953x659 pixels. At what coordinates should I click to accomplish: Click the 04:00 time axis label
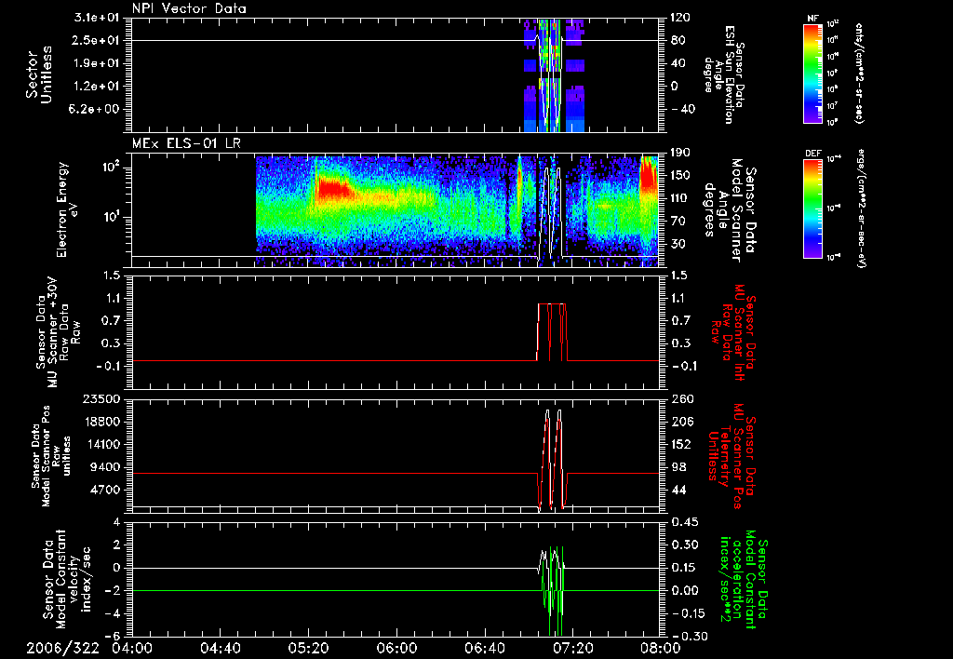(x=132, y=648)
